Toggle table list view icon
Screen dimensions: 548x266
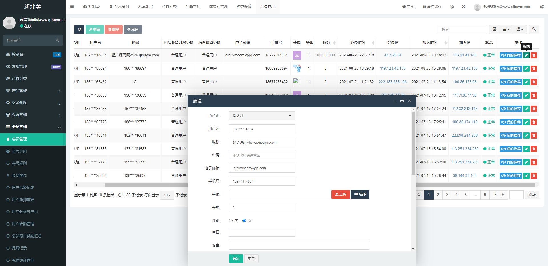coord(494,29)
